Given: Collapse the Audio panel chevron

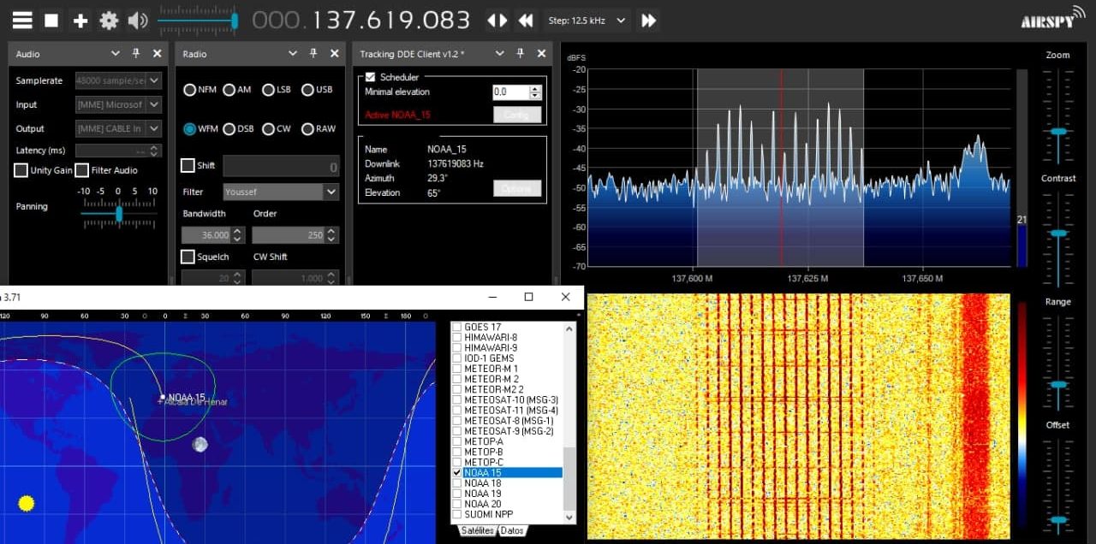Looking at the screenshot, I should (x=116, y=53).
